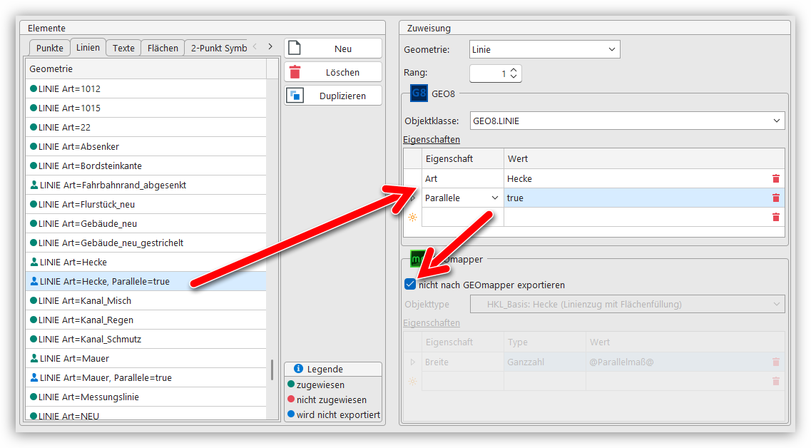The height and width of the screenshot is (448, 811).
Task: Click the info icon next to Legende
Action: click(x=299, y=369)
